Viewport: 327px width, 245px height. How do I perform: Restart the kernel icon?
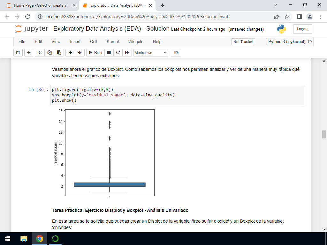point(118,53)
